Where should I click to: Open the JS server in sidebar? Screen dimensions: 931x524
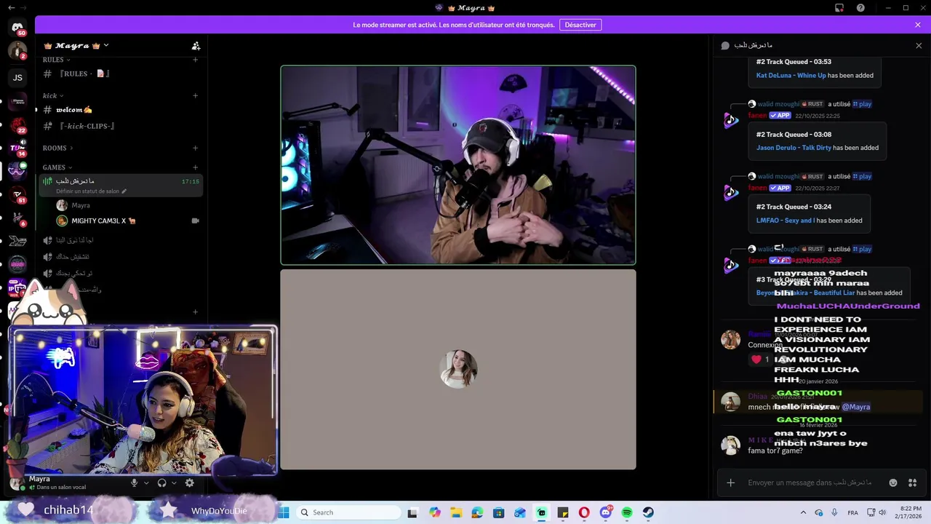(17, 77)
